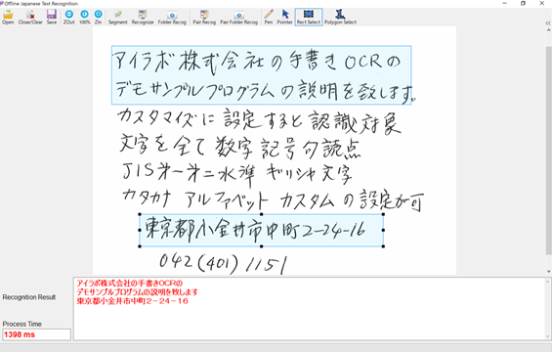Click the canvas vertical scrollbar down arrow
This screenshot has height=352, width=552.
(548, 271)
